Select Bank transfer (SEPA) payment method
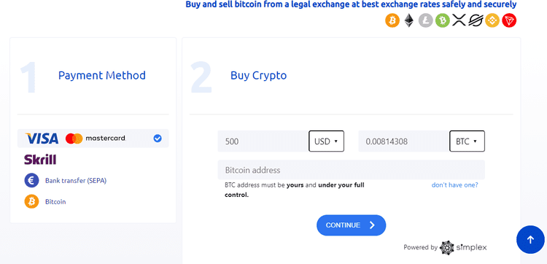The image size is (547, 264). point(66,181)
